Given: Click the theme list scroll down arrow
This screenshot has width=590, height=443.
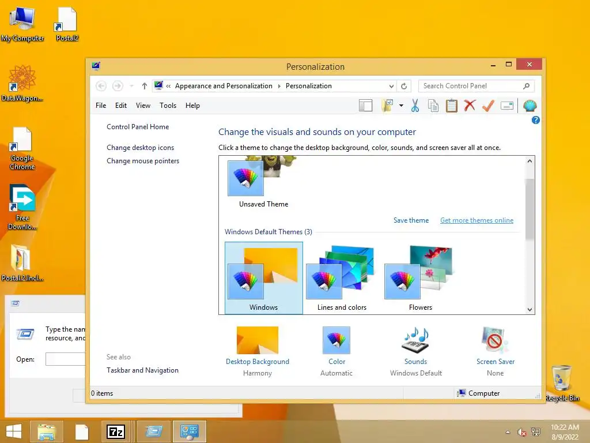Looking at the screenshot, I should (530, 310).
